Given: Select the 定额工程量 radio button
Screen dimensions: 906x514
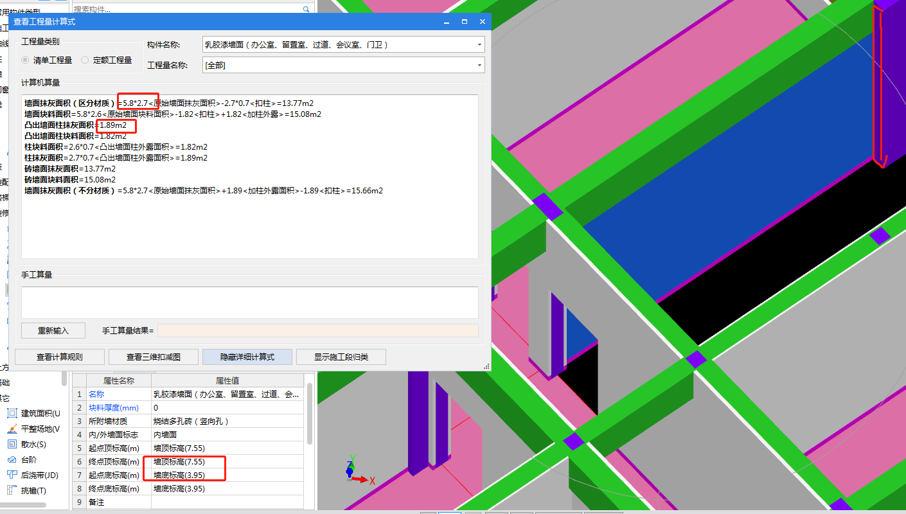Looking at the screenshot, I should (85, 60).
